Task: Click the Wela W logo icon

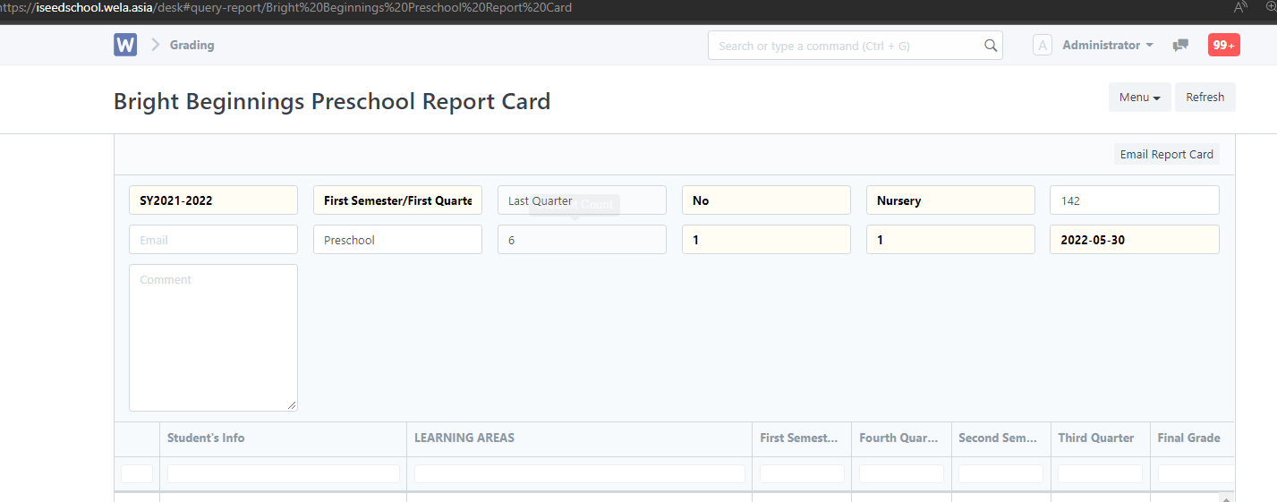Action: pos(125,45)
